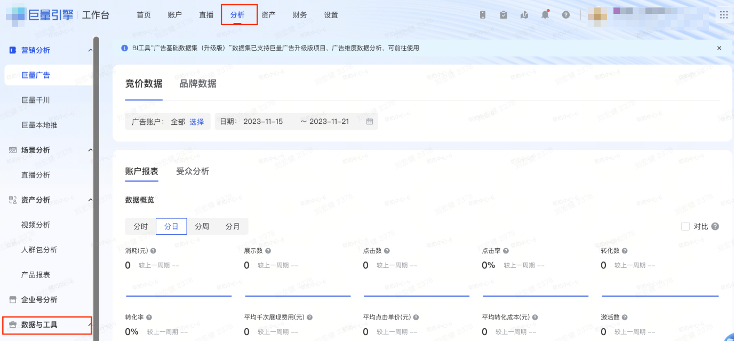Click the help icon beside 对比
The width and height of the screenshot is (734, 341).
pos(715,226)
